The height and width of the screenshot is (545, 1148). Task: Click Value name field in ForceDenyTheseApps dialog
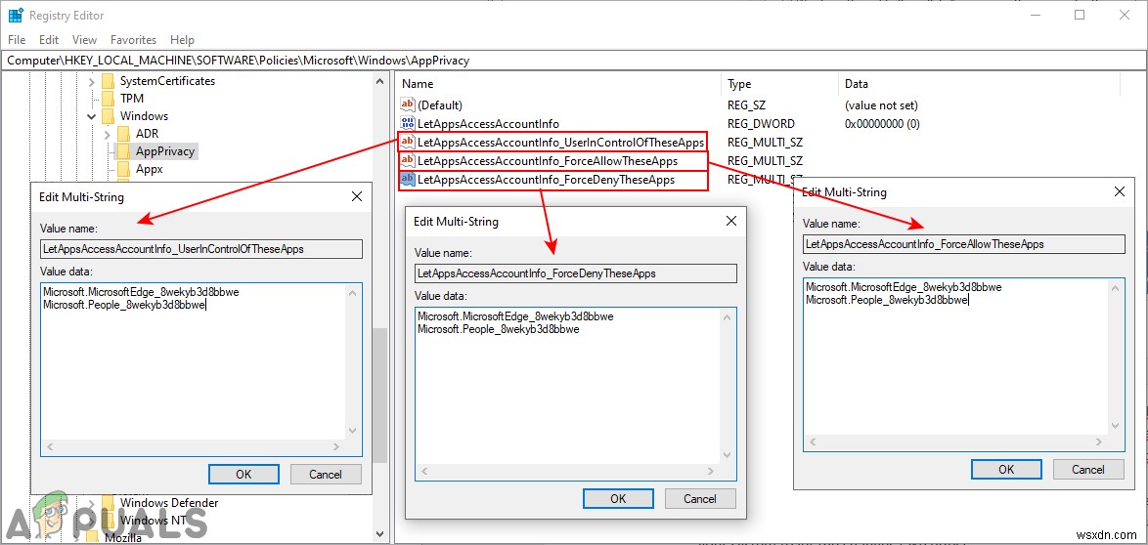click(x=576, y=273)
